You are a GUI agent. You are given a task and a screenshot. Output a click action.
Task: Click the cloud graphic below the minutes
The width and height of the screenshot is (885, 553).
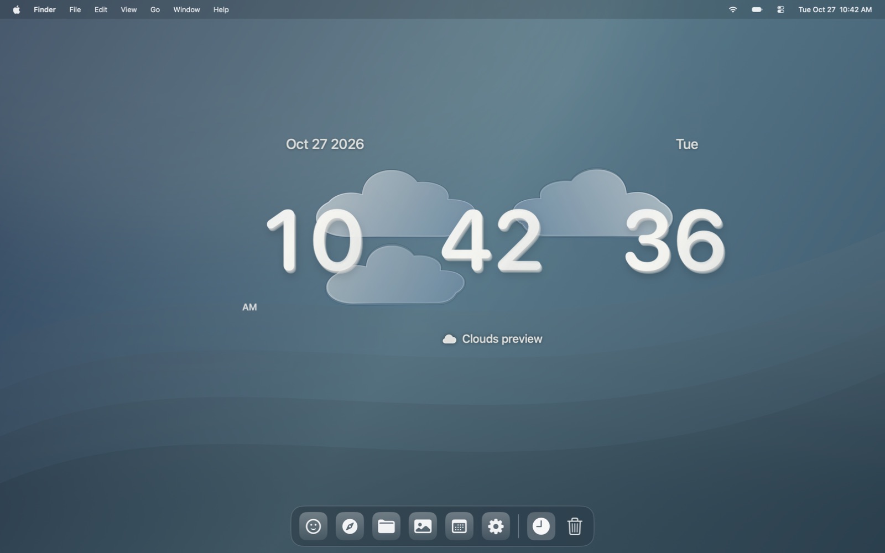(x=395, y=275)
